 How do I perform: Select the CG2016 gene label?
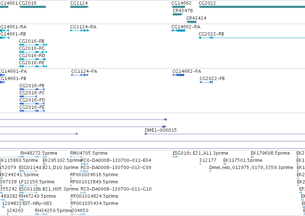click(x=28, y=3)
